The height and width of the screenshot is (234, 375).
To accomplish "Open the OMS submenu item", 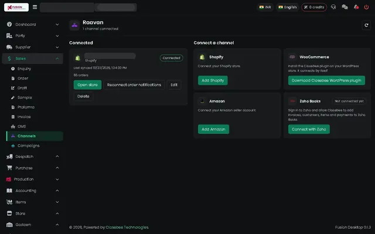I will [x=35, y=126].
